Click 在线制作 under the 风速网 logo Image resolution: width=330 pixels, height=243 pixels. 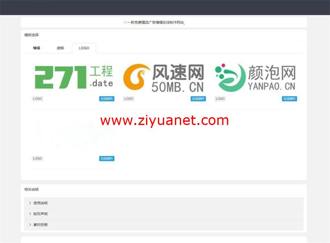point(198,99)
